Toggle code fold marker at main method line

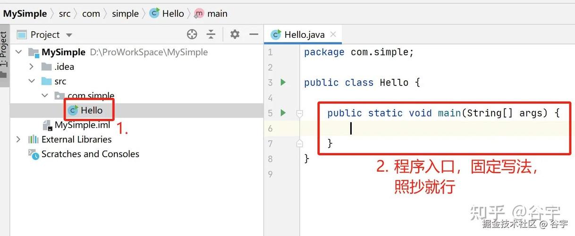coord(299,113)
